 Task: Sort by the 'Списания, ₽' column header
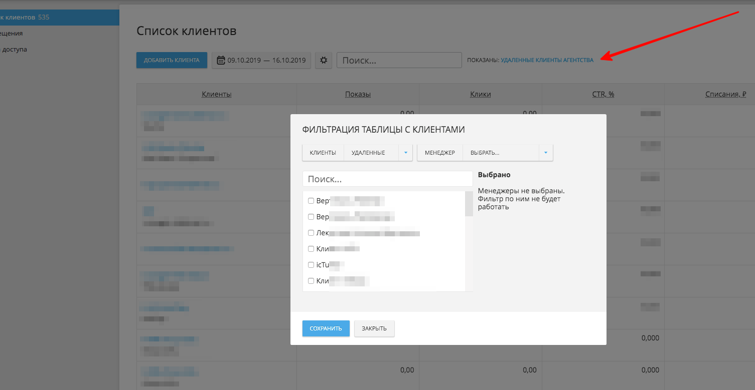pyautogui.click(x=726, y=94)
